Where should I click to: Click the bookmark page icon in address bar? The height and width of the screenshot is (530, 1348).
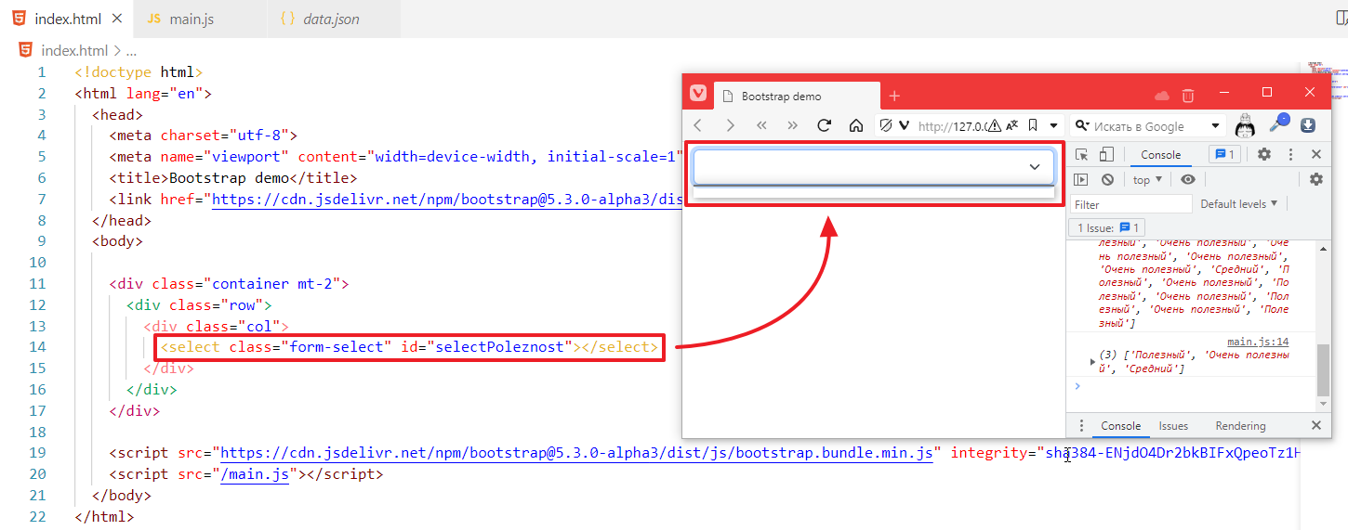(x=1033, y=125)
